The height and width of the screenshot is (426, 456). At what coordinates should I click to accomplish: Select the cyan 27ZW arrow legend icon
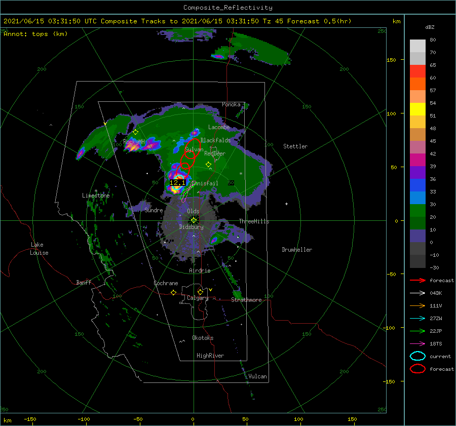[417, 318]
